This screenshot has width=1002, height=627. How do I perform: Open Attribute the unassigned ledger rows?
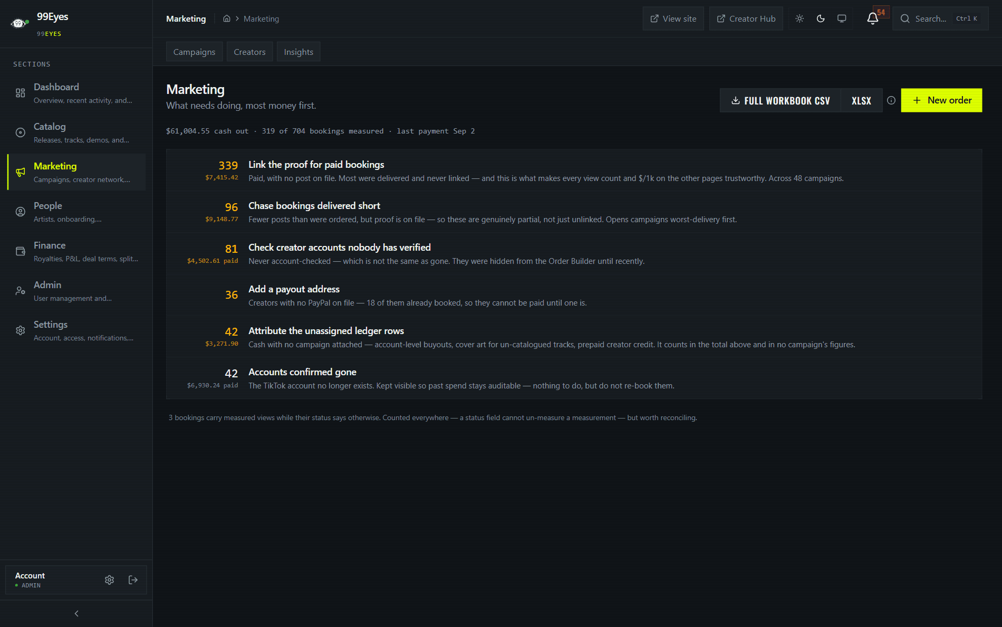574,337
